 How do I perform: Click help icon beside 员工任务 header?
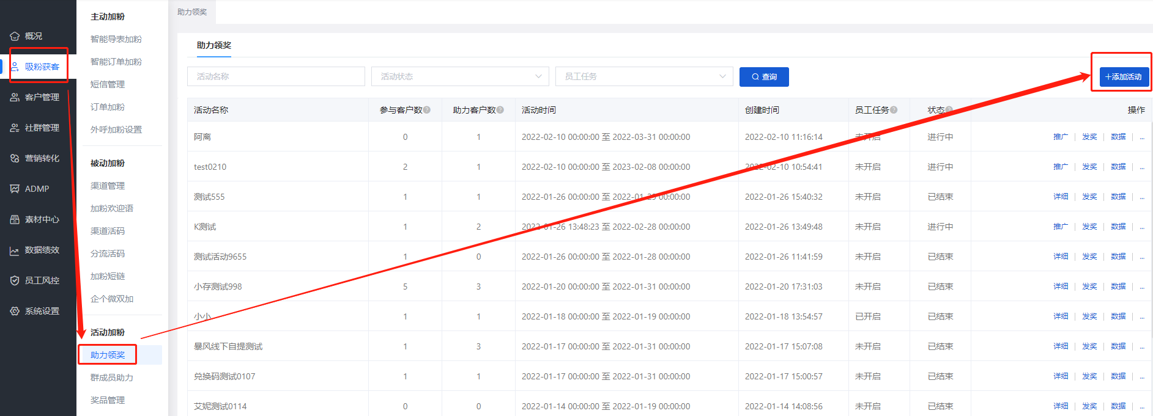click(894, 110)
